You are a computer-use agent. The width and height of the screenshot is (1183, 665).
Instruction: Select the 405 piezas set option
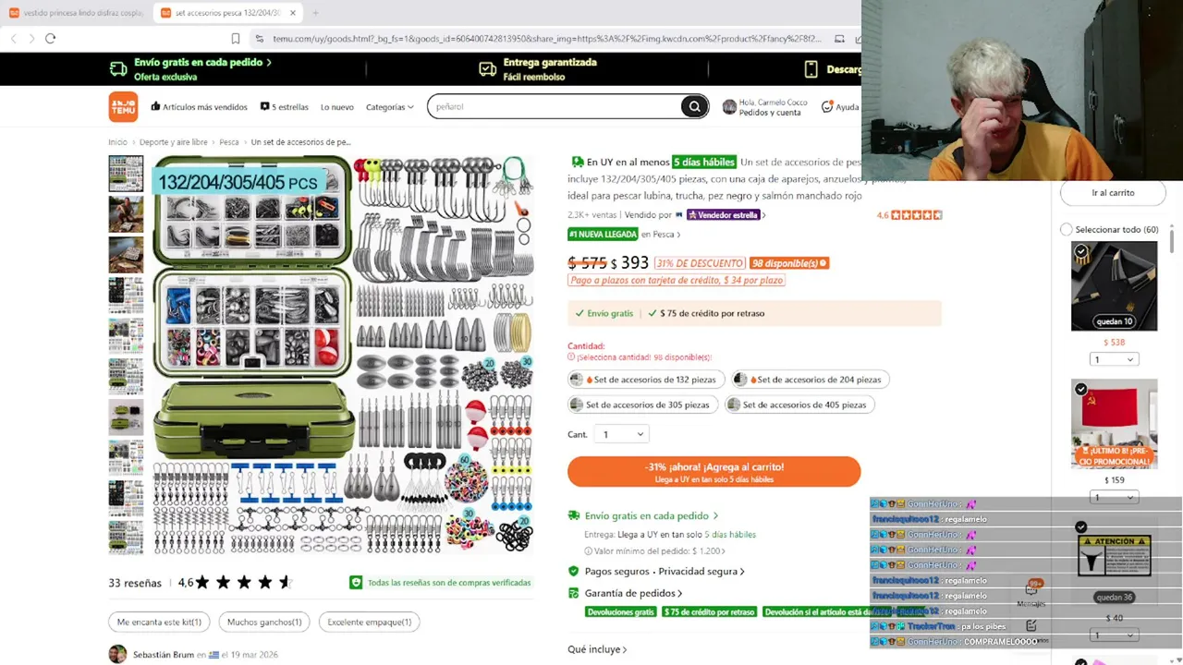799,405
